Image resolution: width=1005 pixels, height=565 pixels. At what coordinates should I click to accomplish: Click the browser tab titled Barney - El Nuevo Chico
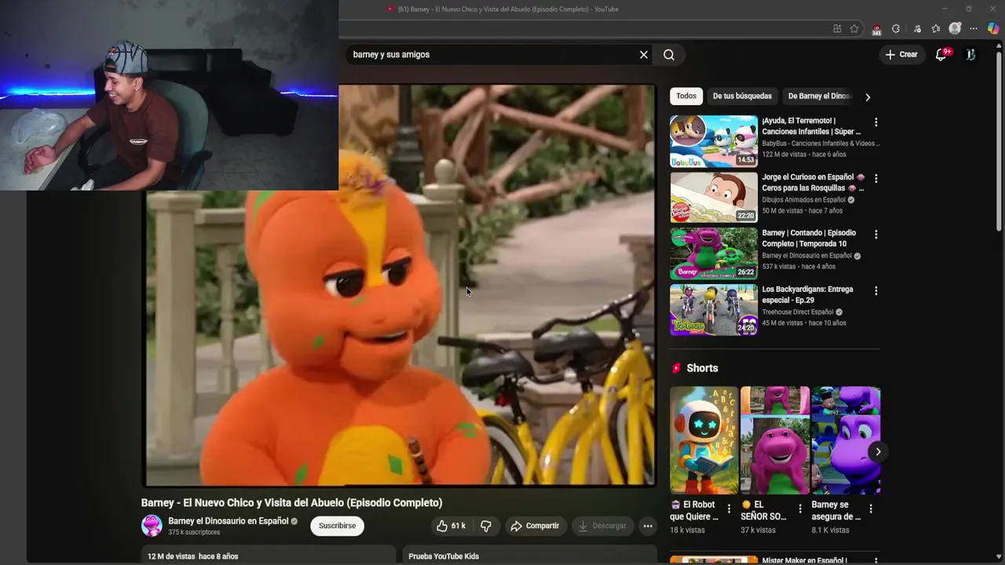pyautogui.click(x=502, y=9)
